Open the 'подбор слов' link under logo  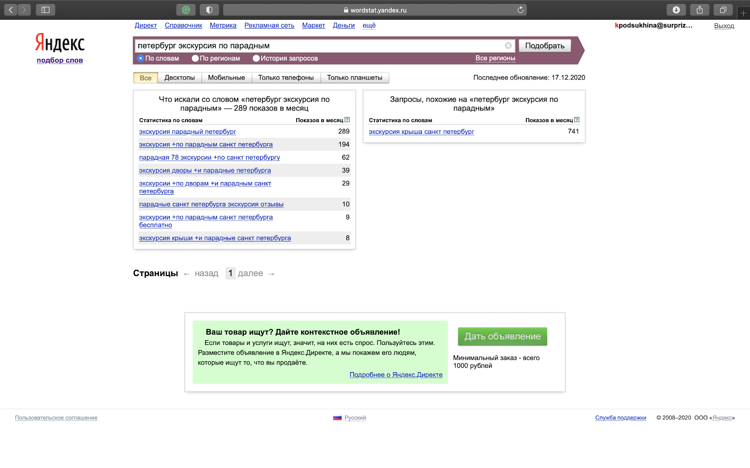point(60,60)
